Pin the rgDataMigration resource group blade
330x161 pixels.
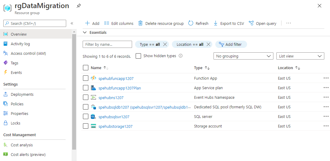tap(78, 6)
